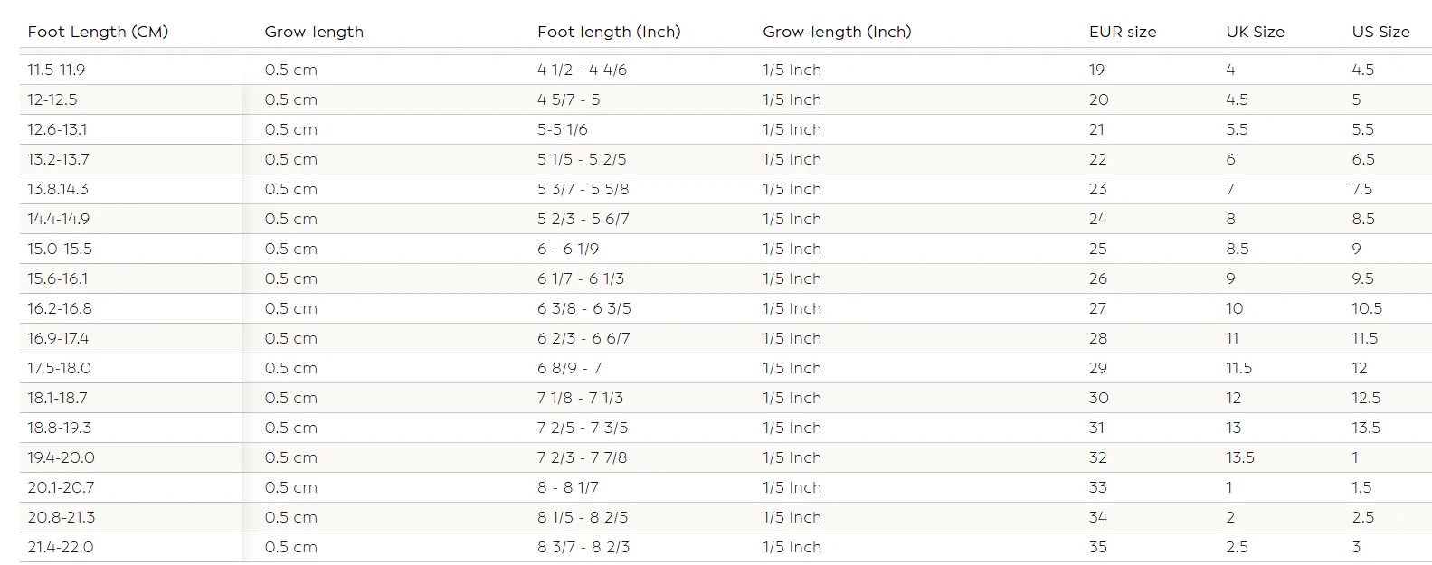Click the 18.1-18.7 foot length cell

pos(58,398)
